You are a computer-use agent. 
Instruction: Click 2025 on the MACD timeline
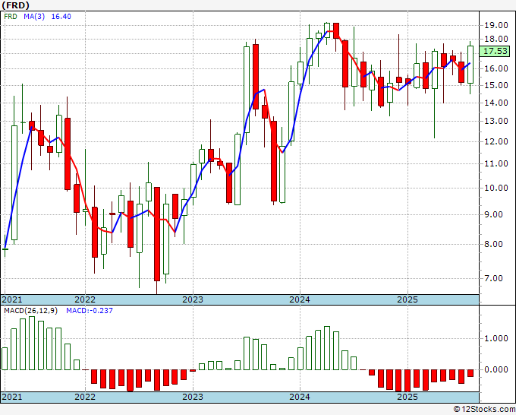click(x=407, y=397)
